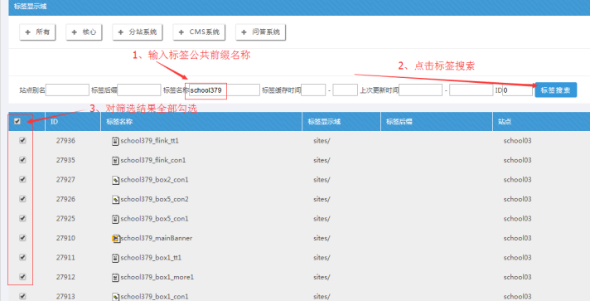This screenshot has width=590, height=301.
Task: Click the school379_box5_con2 tag icon
Action: click(x=115, y=200)
